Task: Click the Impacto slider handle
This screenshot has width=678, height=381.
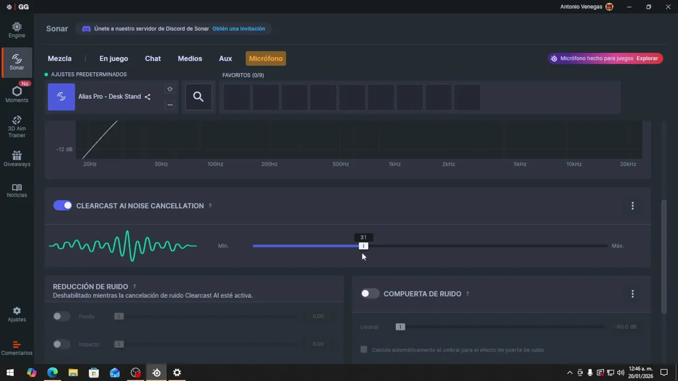Action: click(119, 344)
